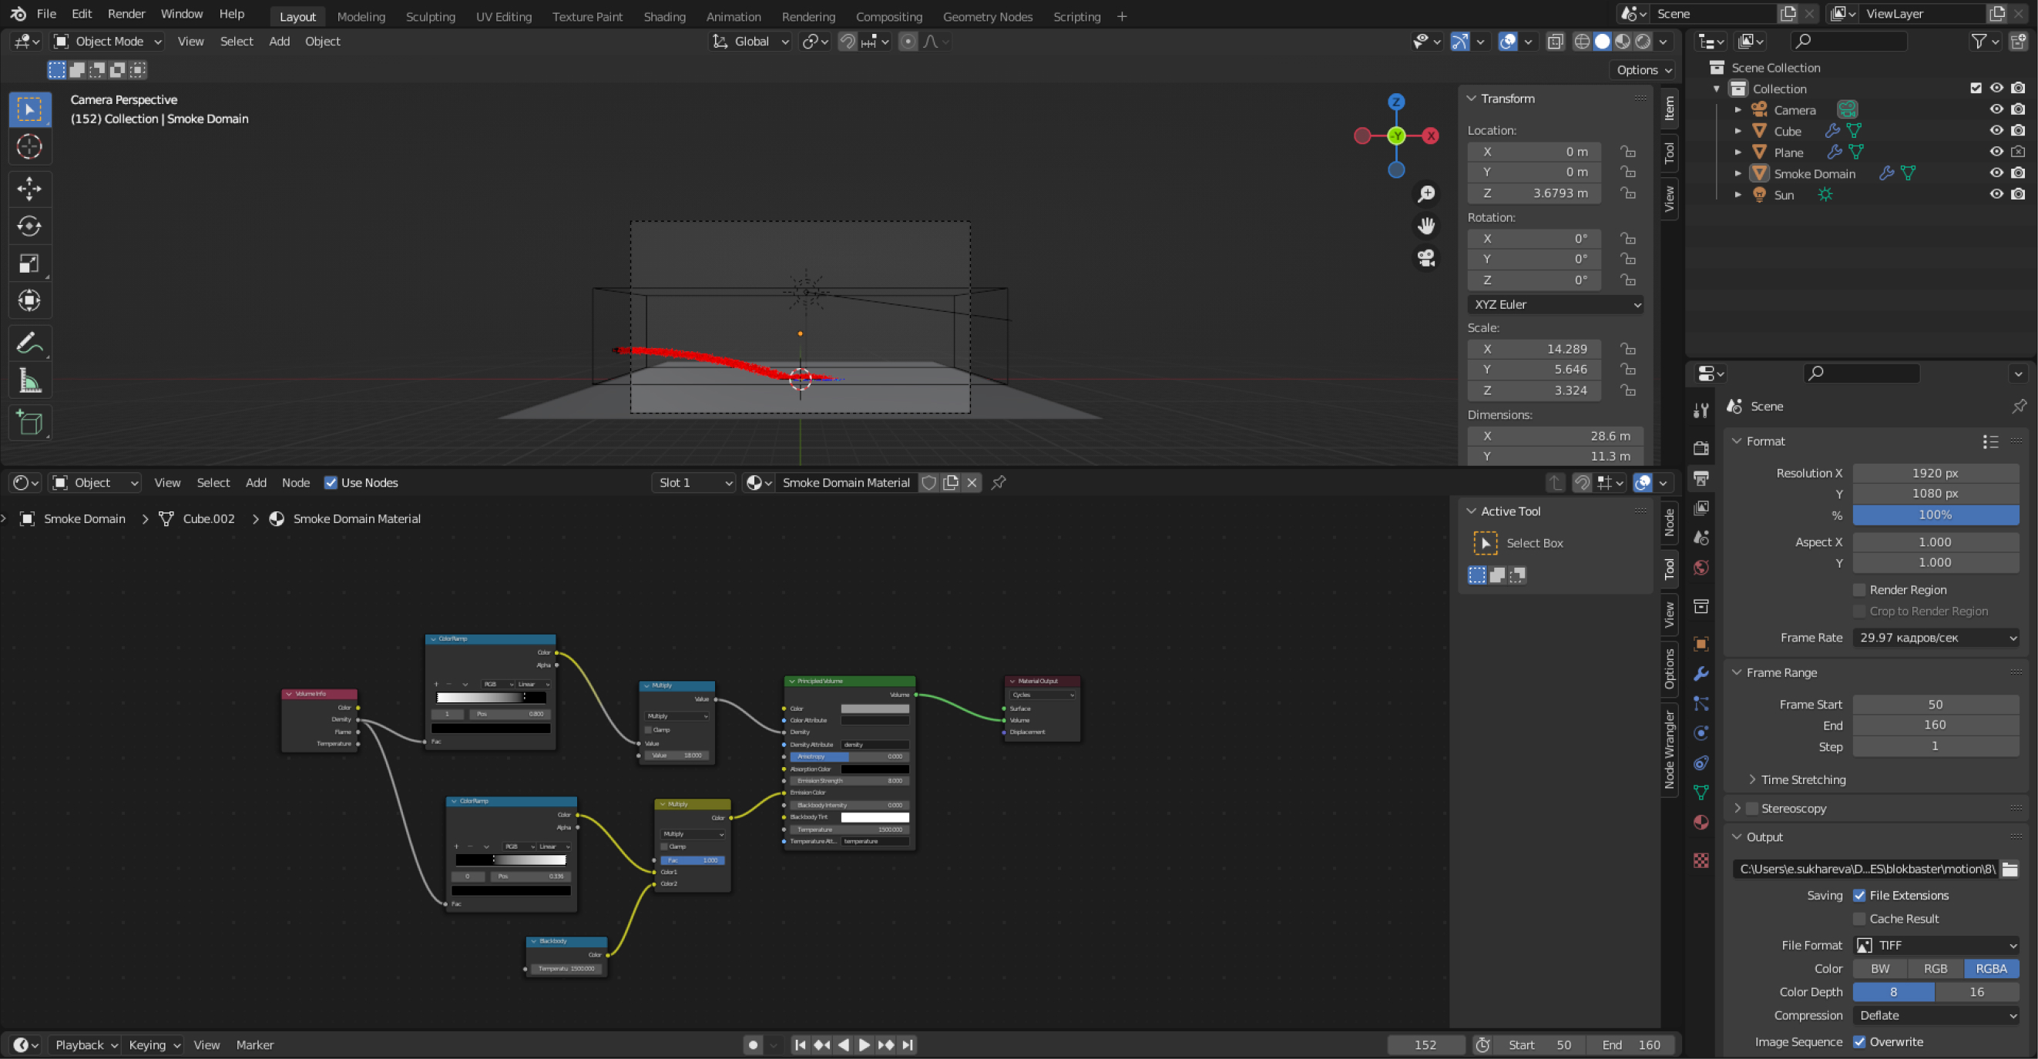Image resolution: width=2038 pixels, height=1059 pixels.
Task: Select the Measure tool
Action: pos(29,382)
